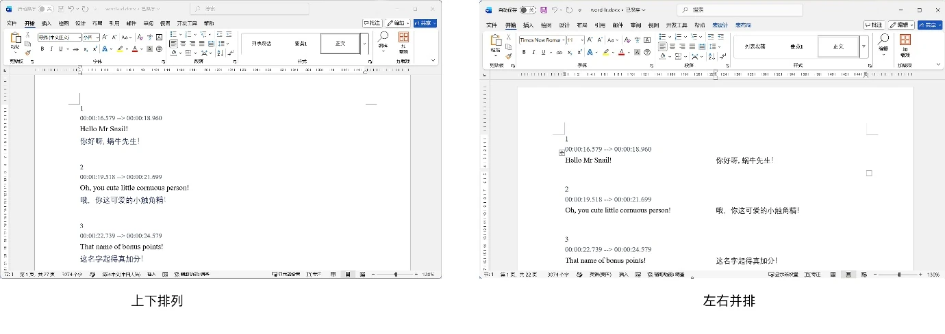Open font name dropdown showing Times New Roman
The width and height of the screenshot is (945, 334).
point(542,40)
